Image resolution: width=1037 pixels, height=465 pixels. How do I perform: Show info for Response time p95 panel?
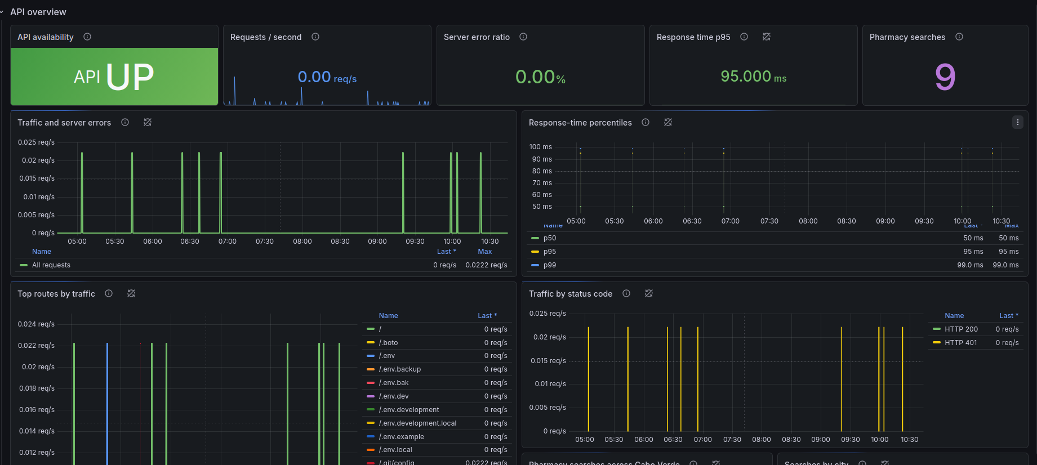point(744,37)
